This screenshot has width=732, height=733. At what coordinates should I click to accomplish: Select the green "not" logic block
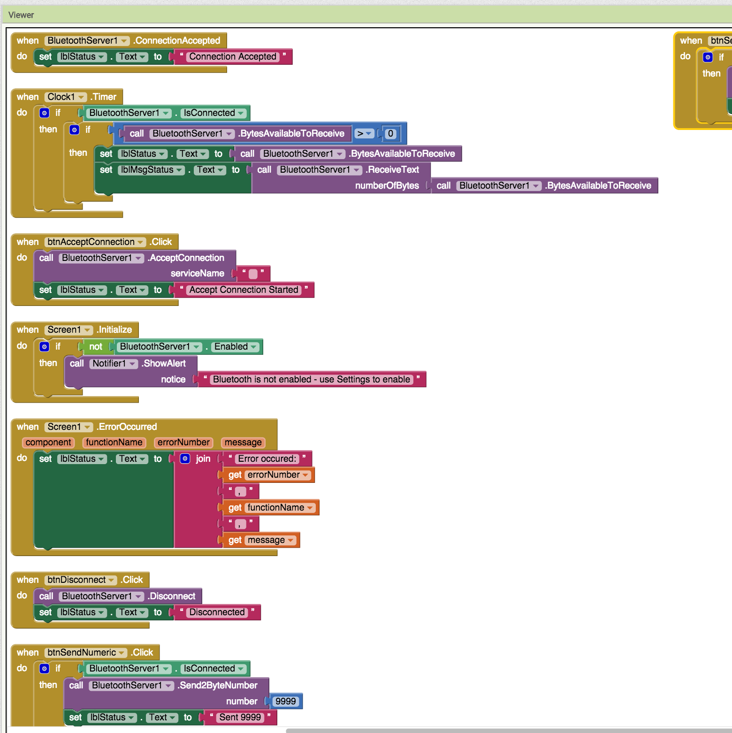tap(95, 347)
